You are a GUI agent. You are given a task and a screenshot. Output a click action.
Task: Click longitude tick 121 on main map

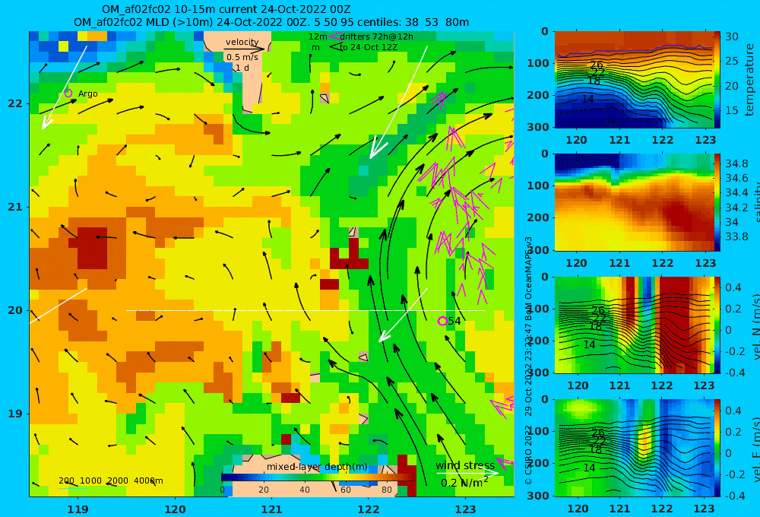click(x=272, y=509)
